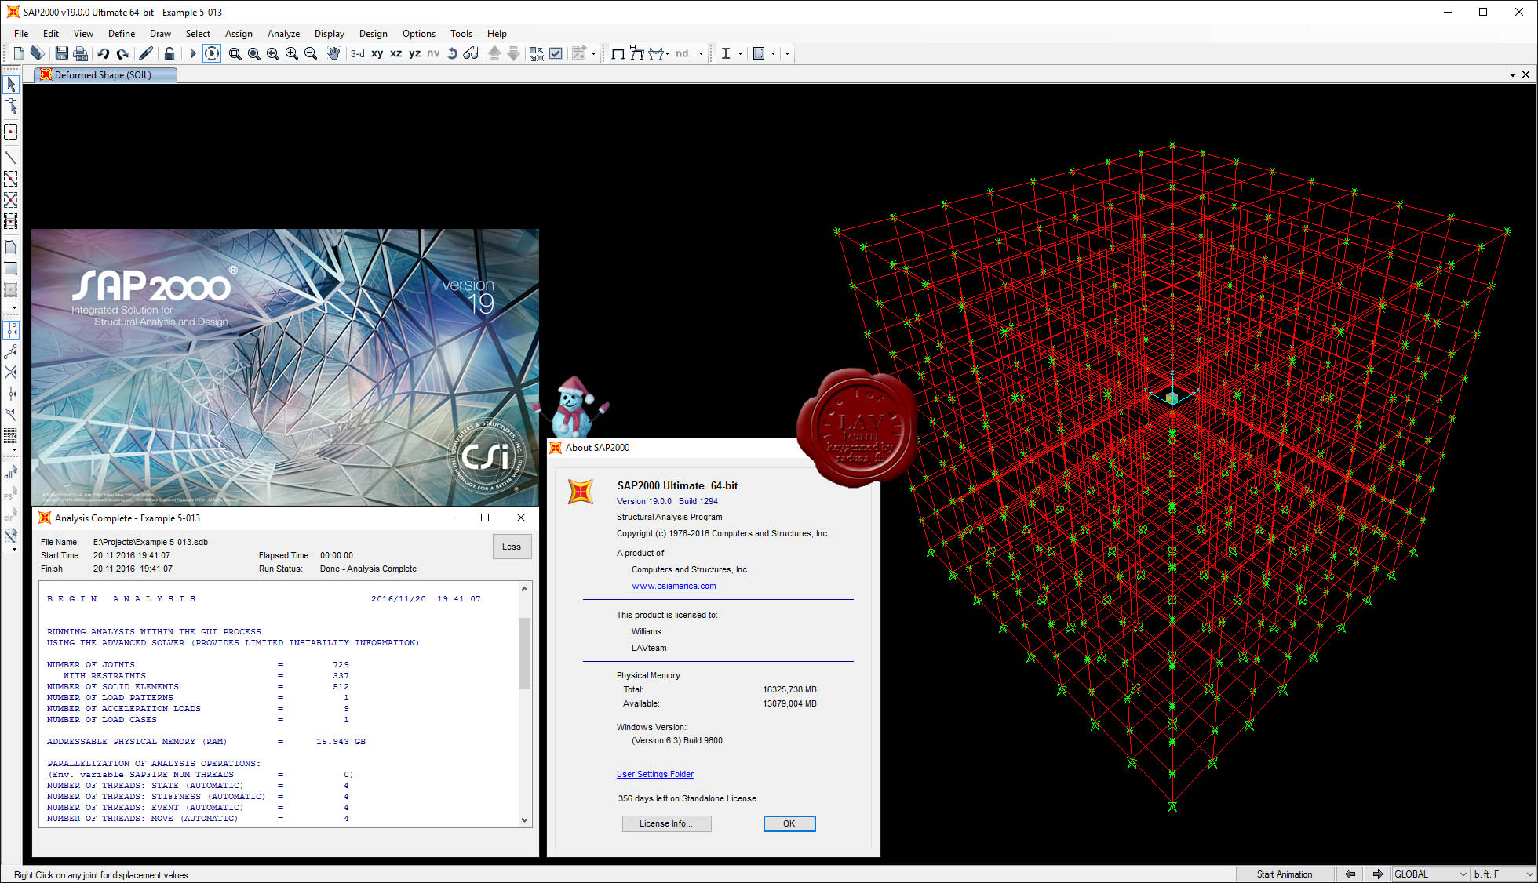Open the Show Forces/Stresses dropdown
This screenshot has height=883, width=1538.
click(667, 53)
